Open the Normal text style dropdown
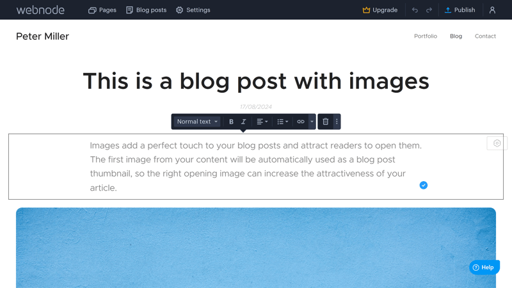Image resolution: width=512 pixels, height=288 pixels. tap(197, 122)
